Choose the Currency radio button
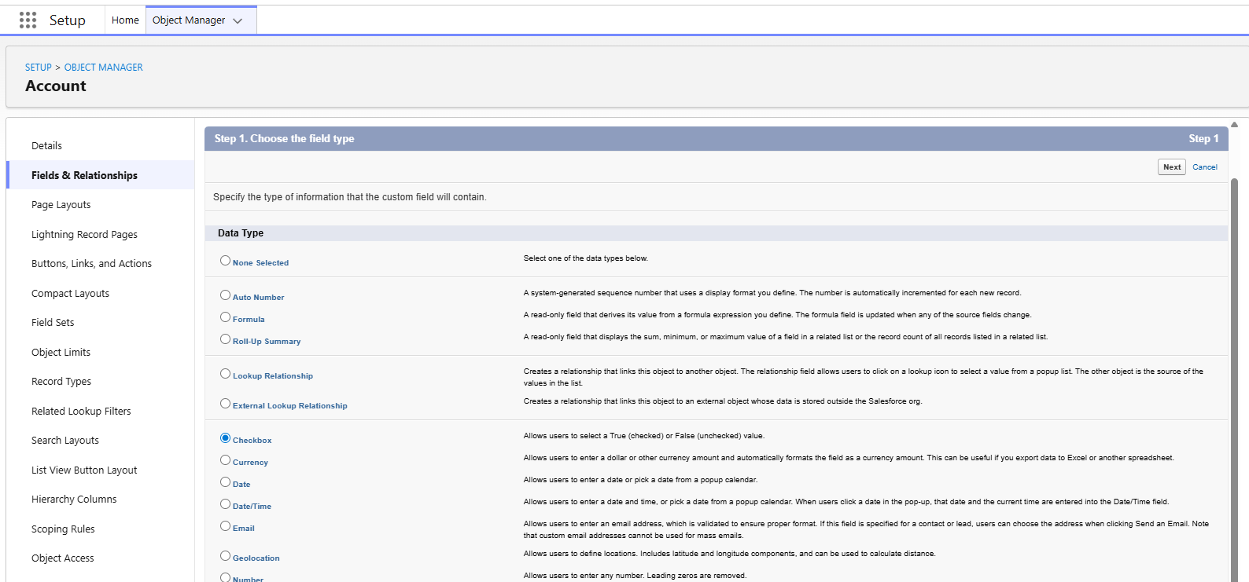The height and width of the screenshot is (582, 1249). [x=226, y=460]
